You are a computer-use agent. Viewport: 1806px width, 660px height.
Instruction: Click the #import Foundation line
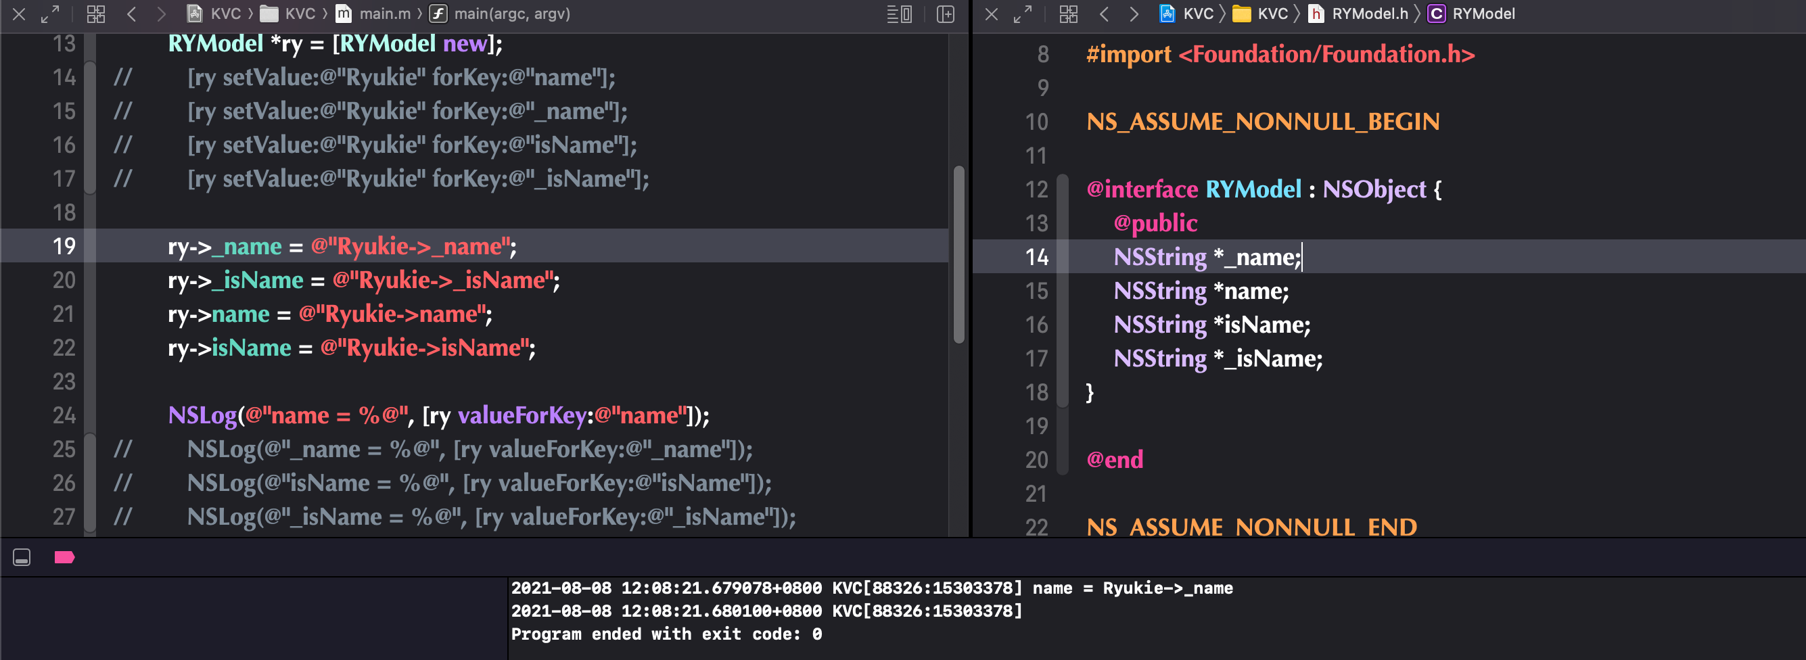pos(1280,55)
